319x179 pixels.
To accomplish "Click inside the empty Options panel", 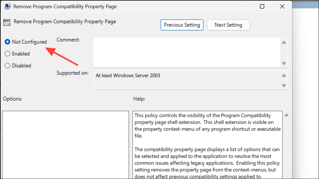I will [x=65, y=144].
